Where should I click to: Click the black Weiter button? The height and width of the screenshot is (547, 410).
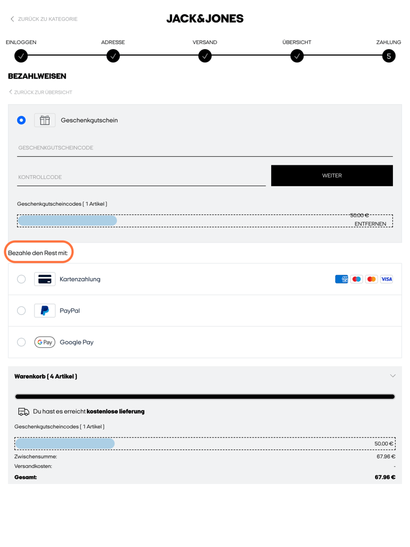coord(332,175)
